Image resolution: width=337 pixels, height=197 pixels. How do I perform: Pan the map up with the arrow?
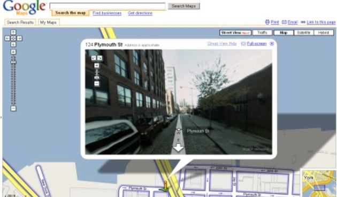tap(13, 32)
